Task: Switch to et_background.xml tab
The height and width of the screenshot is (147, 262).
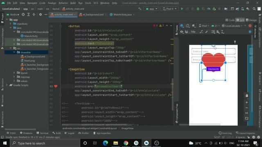Action: (x=93, y=15)
